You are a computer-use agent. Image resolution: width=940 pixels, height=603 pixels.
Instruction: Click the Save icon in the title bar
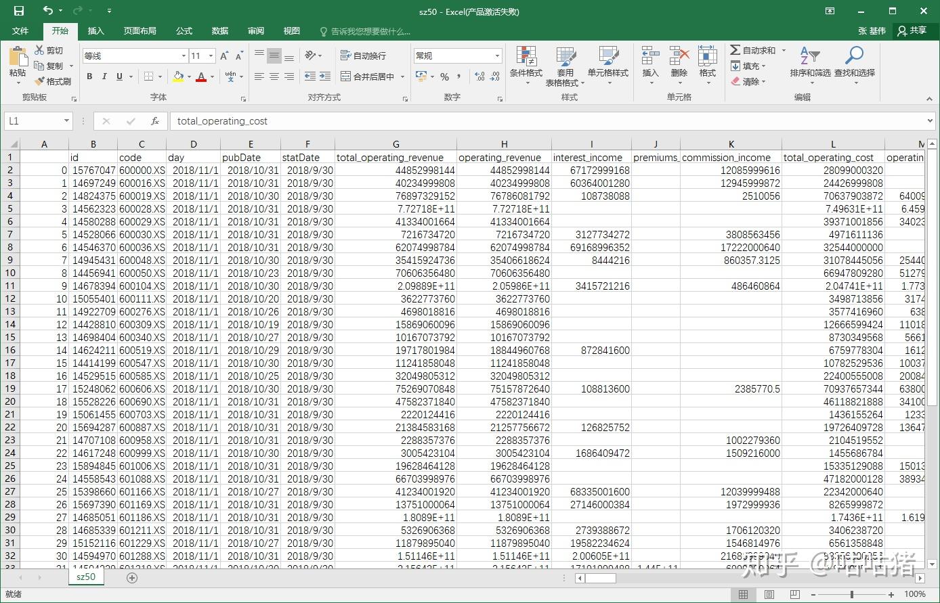(x=18, y=11)
